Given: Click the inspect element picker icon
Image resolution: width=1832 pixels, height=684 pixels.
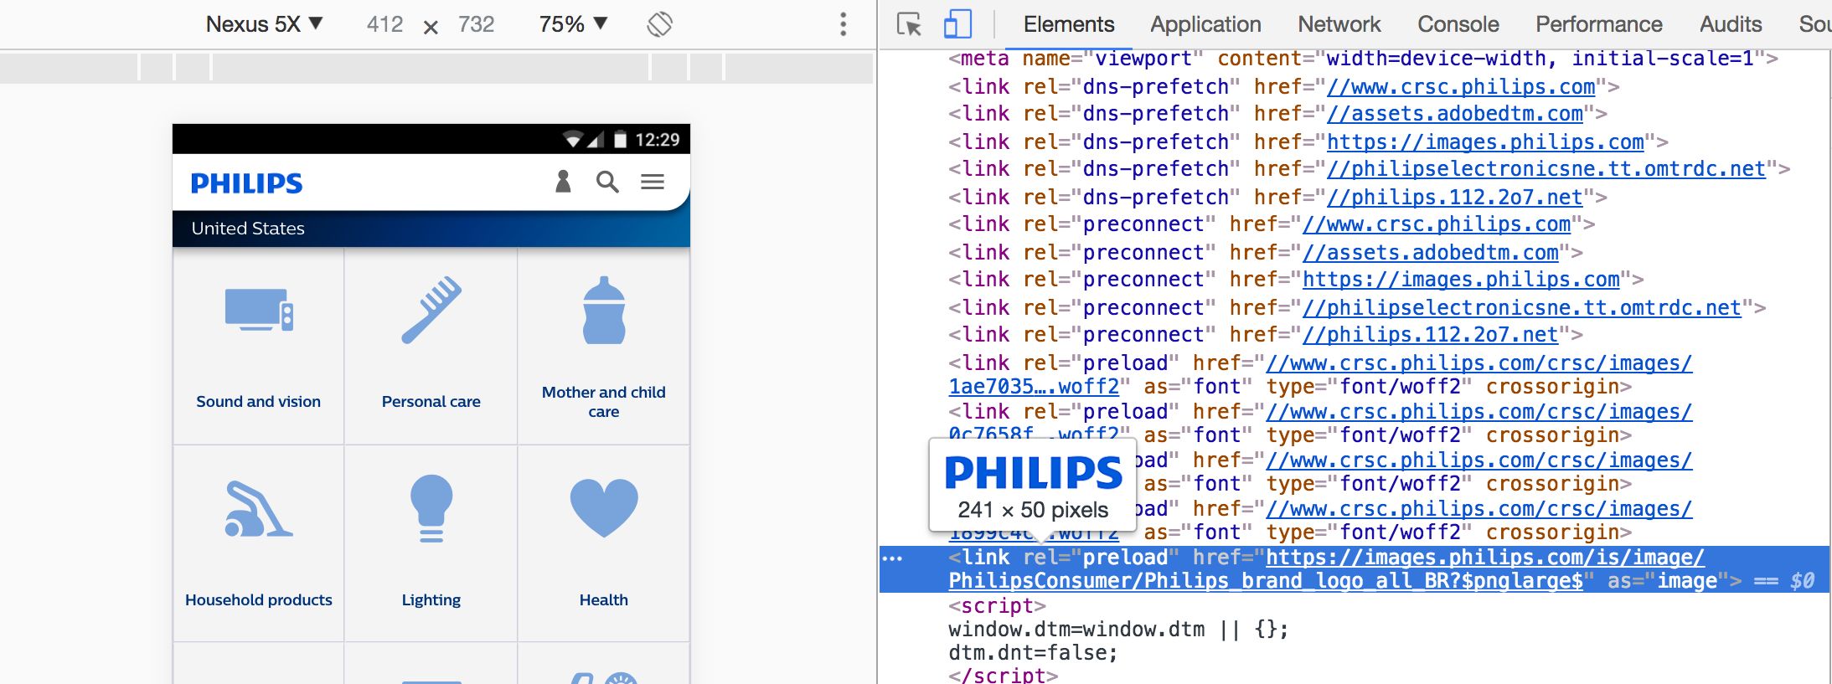Looking at the screenshot, I should [909, 24].
